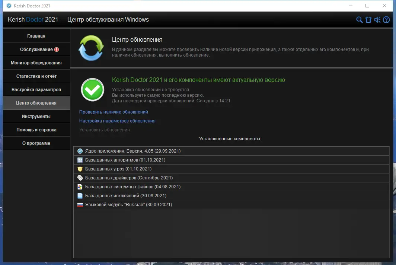Open the Главная section
The image size is (396, 265).
click(x=36, y=36)
